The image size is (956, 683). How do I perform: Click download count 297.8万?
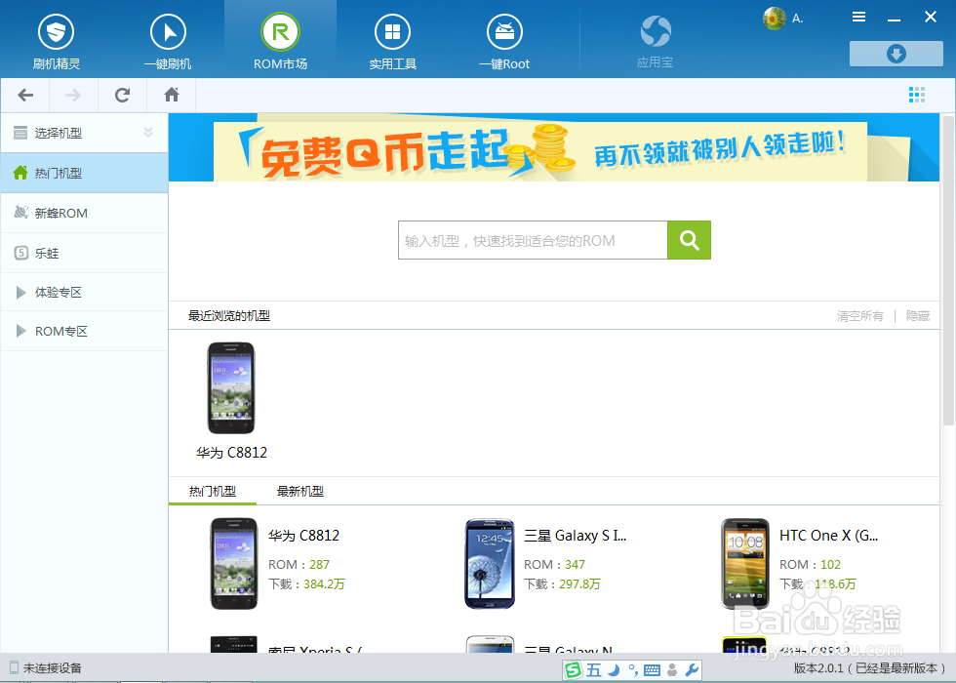coord(579,584)
